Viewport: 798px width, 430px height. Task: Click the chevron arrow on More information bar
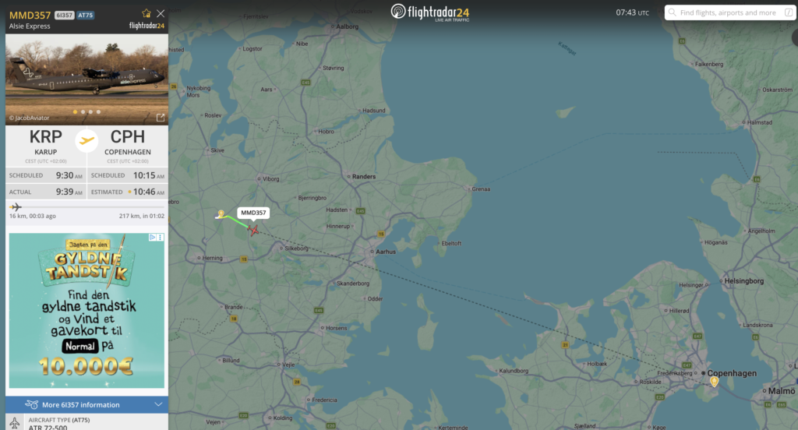158,404
